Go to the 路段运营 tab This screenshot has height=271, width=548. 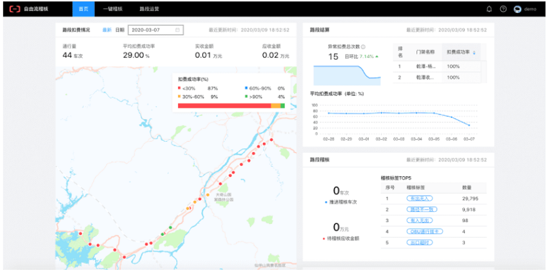pos(149,9)
